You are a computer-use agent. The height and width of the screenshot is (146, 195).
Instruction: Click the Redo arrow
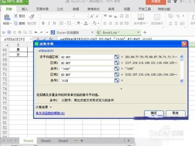pyautogui.click(x=41, y=32)
